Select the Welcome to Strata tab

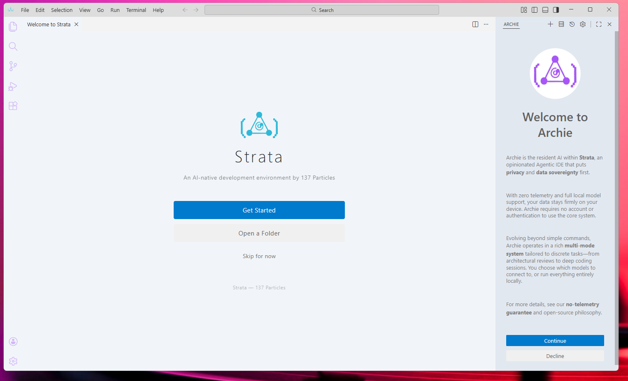click(x=49, y=24)
